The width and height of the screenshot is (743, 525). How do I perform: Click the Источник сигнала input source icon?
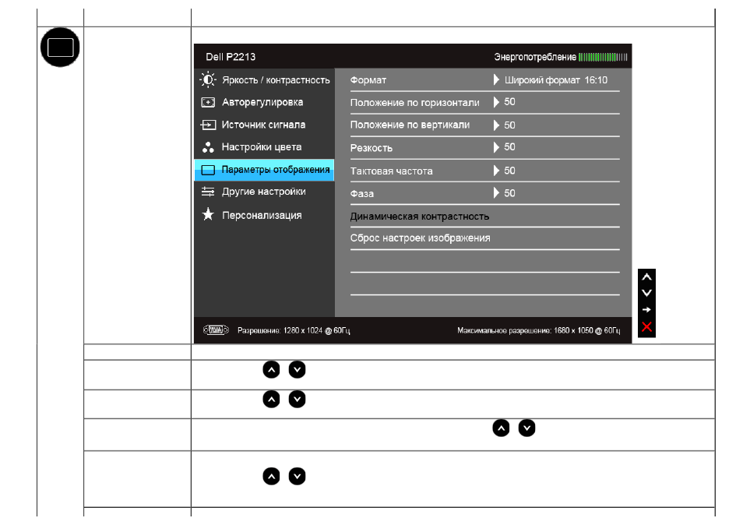(x=207, y=125)
